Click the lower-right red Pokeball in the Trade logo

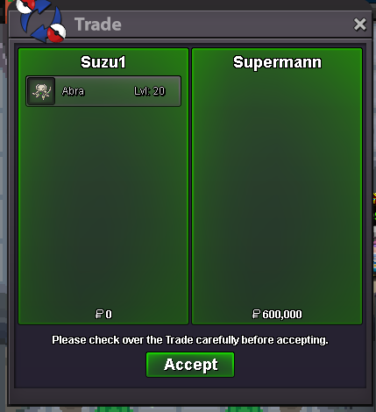[x=56, y=33]
